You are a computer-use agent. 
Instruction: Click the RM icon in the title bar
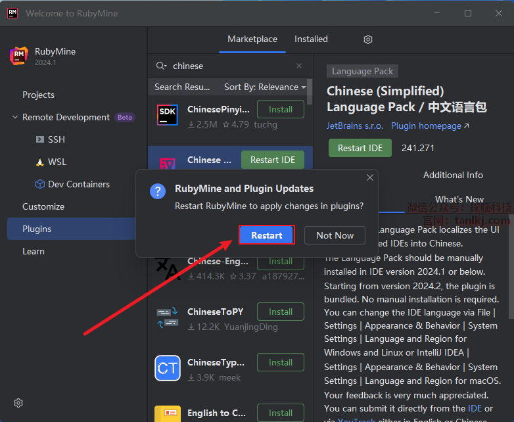tap(12, 13)
